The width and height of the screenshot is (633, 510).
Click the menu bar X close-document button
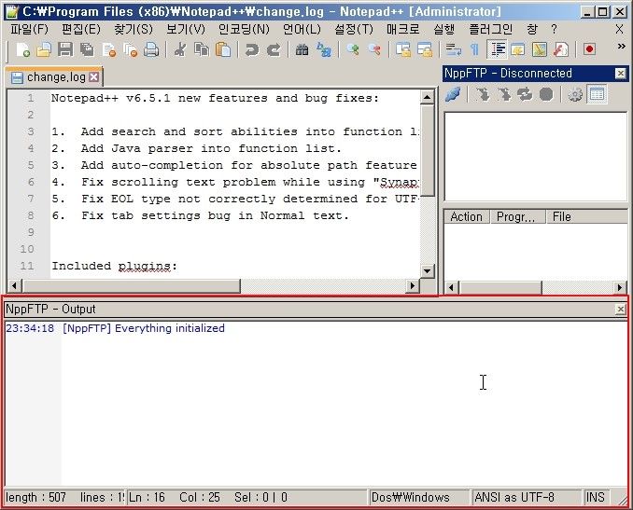(619, 29)
